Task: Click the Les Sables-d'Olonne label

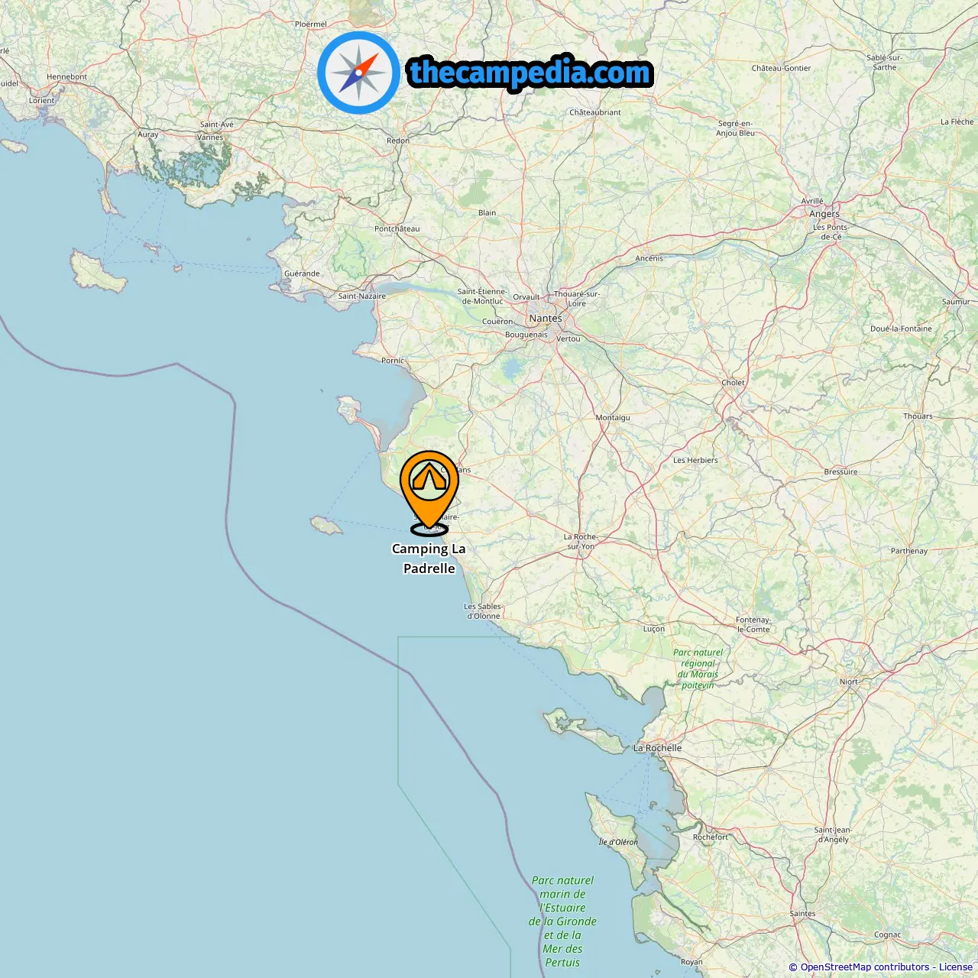Action: [x=484, y=611]
